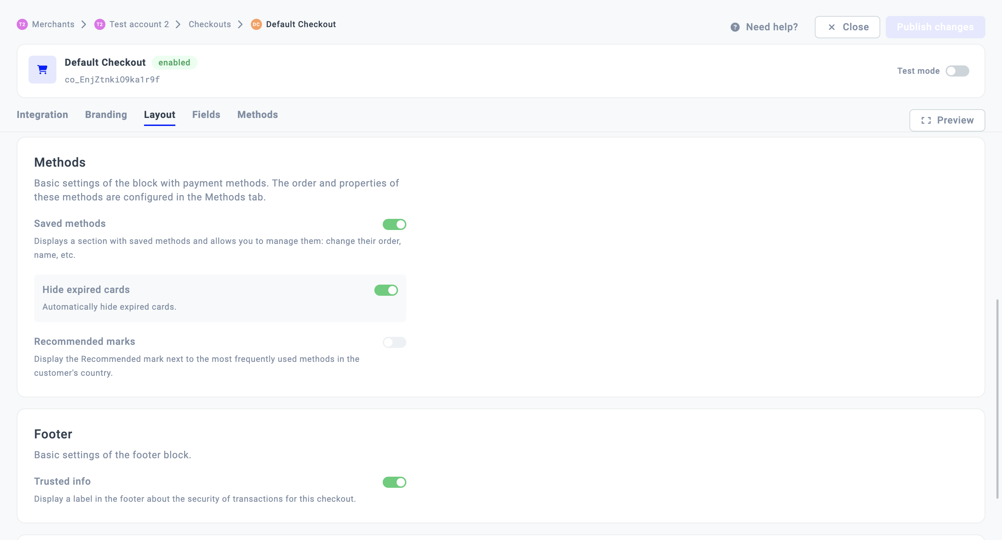Click chevron after Test account 2
Image resolution: width=1002 pixels, height=540 pixels.
click(178, 24)
